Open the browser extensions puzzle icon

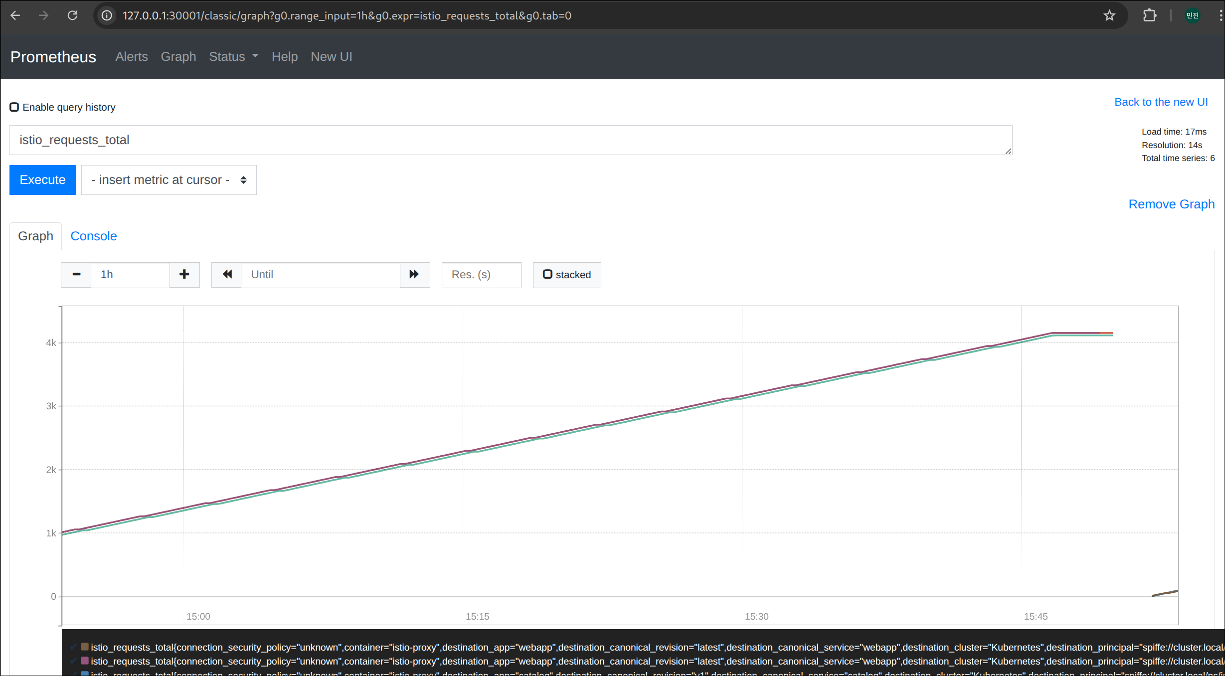tap(1150, 15)
